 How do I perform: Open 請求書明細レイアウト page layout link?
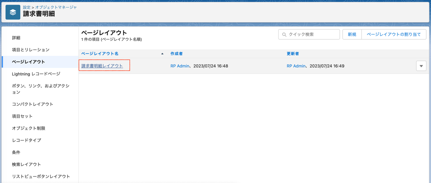102,66
